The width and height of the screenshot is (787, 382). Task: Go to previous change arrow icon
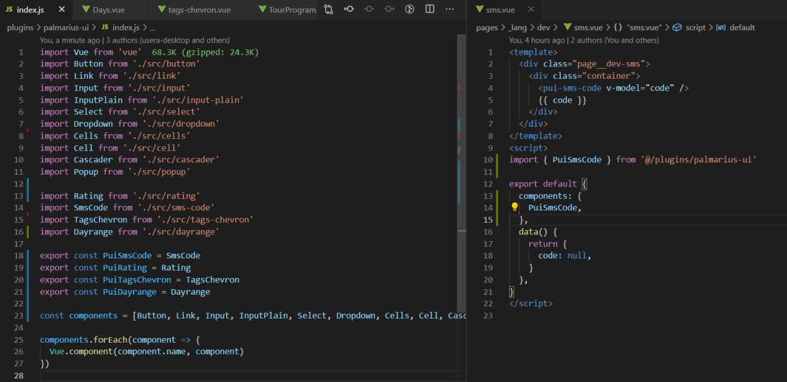coord(349,9)
